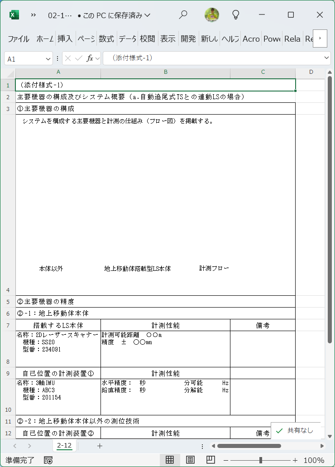Click the zoom out minus button
This screenshot has width=335, height=467.
tap(226, 460)
